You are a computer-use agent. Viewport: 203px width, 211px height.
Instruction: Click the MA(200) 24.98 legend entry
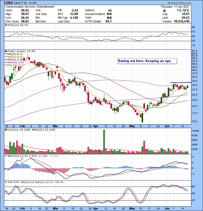14,63
